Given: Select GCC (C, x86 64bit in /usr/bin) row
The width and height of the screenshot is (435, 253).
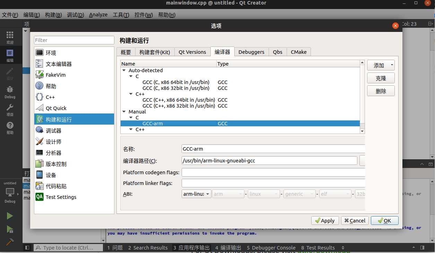Looking at the screenshot, I should click(x=240, y=82).
